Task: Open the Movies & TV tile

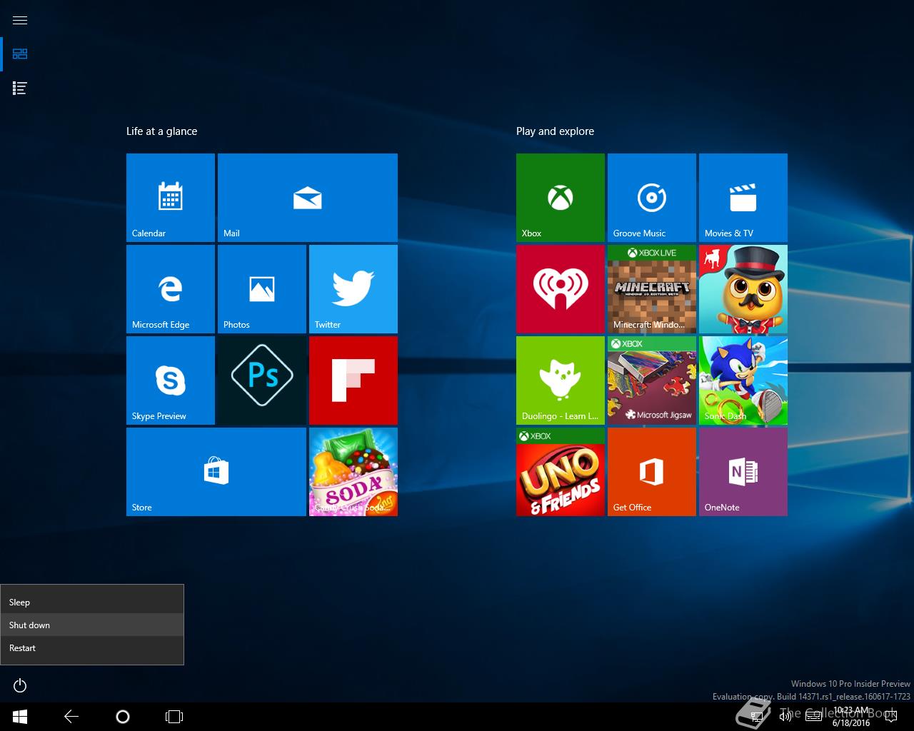Action: click(x=743, y=198)
